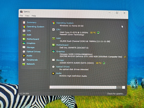Select Graphics in the sidebar list

click(x=31, y=43)
